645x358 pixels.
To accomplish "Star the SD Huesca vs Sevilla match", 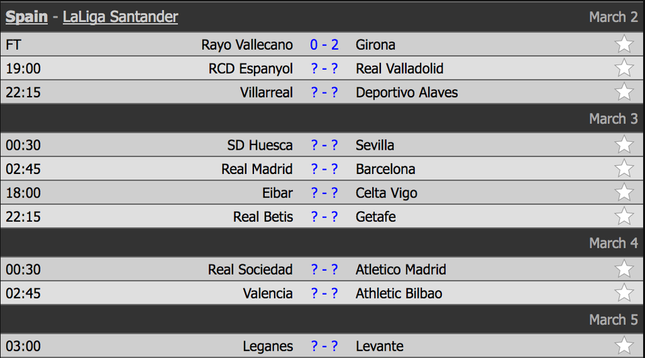I will pos(624,145).
